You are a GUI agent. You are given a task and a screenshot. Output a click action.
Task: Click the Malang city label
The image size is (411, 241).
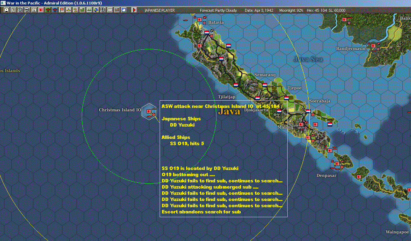285,127
